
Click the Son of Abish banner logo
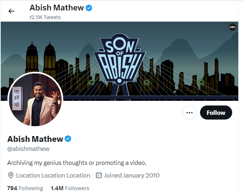coord(120,59)
